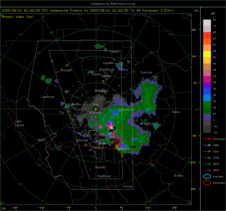Click the Limestone label
The height and width of the screenshot is (211, 226).
click(47, 97)
